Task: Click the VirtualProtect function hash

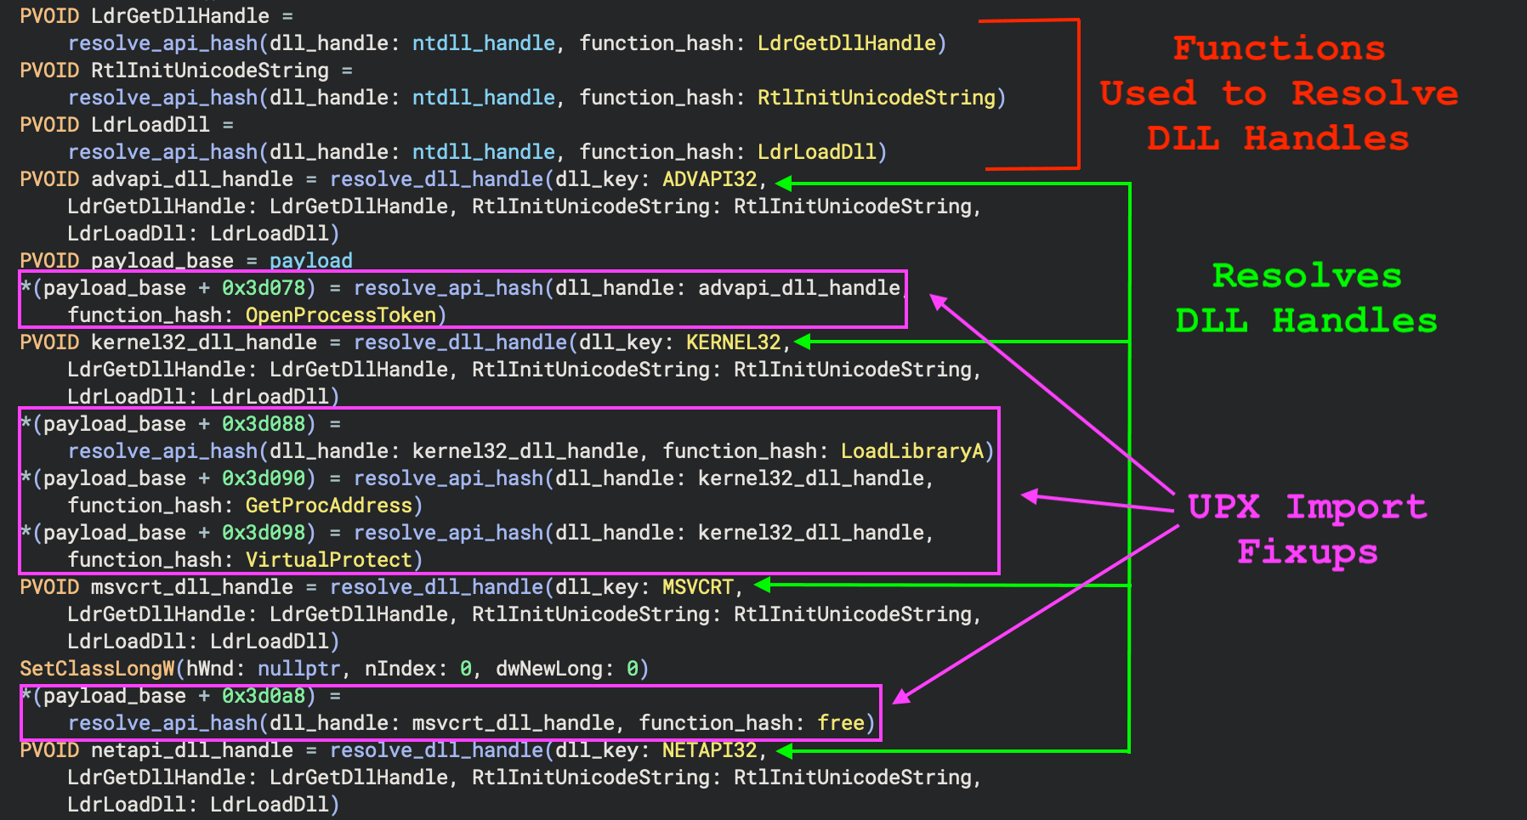Action: pyautogui.click(x=328, y=560)
